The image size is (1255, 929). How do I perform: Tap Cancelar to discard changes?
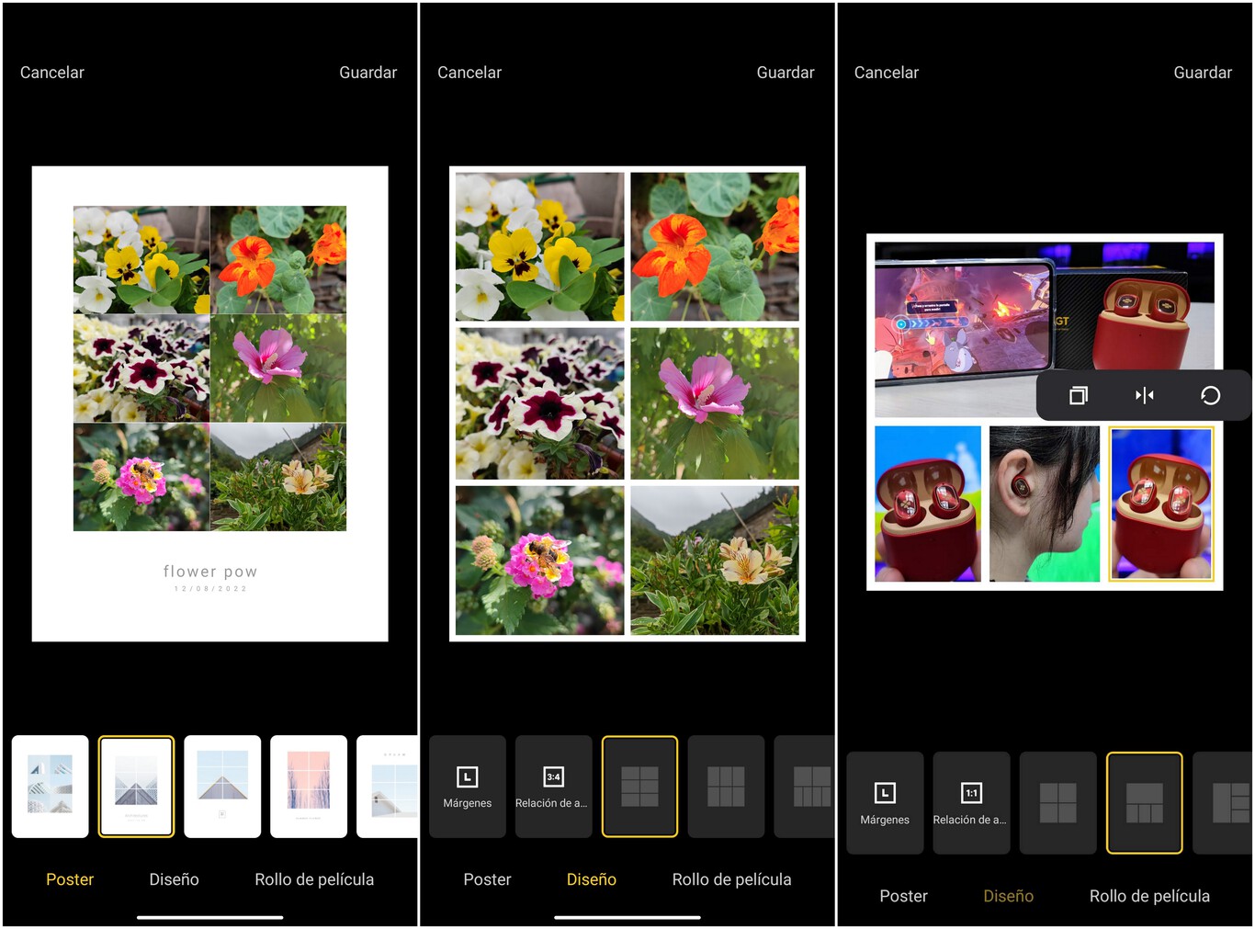tap(51, 72)
